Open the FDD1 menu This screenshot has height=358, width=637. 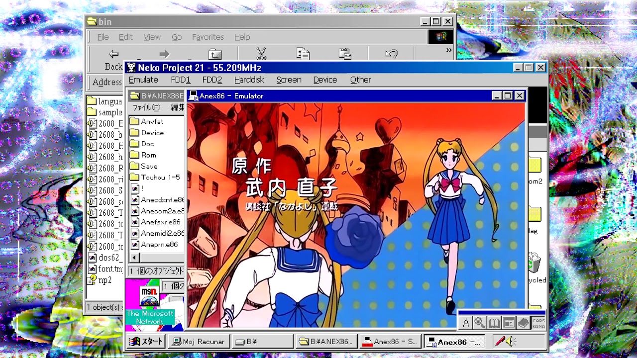181,80
